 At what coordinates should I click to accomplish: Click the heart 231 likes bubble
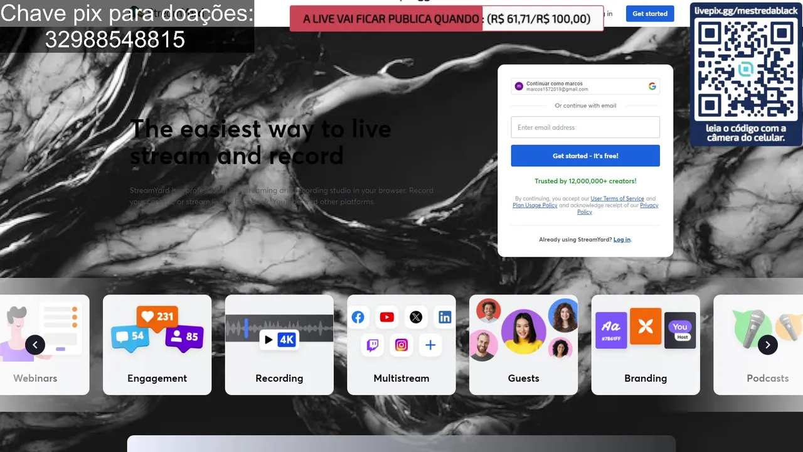click(157, 317)
